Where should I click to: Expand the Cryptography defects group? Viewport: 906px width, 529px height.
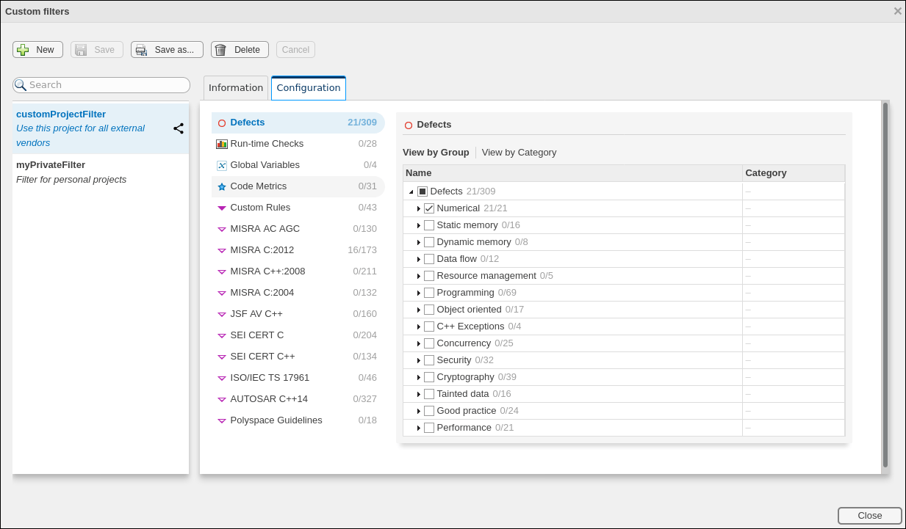click(x=418, y=376)
